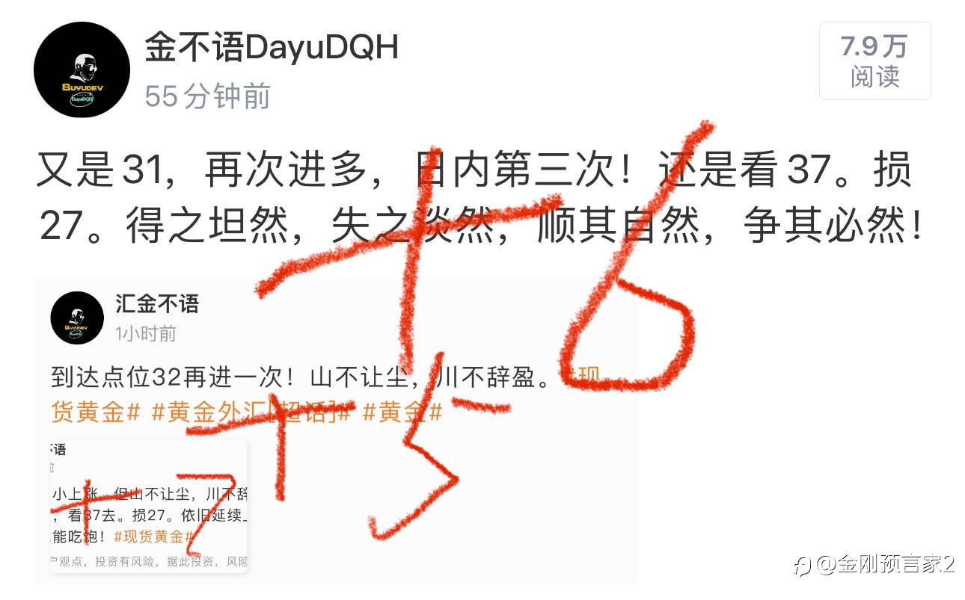
Task: Open the orange 货黄金# hashtag in repost
Action: [x=96, y=413]
